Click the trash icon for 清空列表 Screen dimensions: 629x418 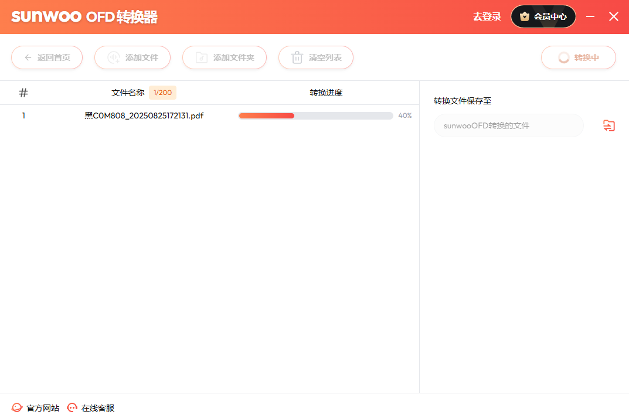[297, 57]
